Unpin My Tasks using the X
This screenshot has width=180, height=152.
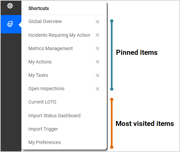point(98,75)
